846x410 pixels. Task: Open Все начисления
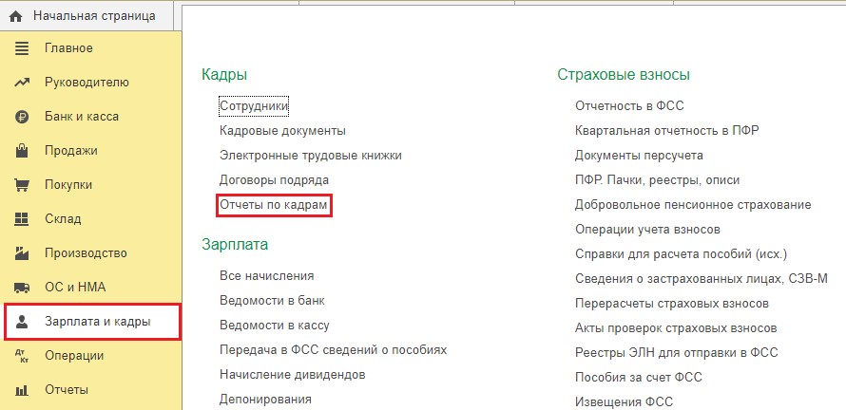pos(266,276)
